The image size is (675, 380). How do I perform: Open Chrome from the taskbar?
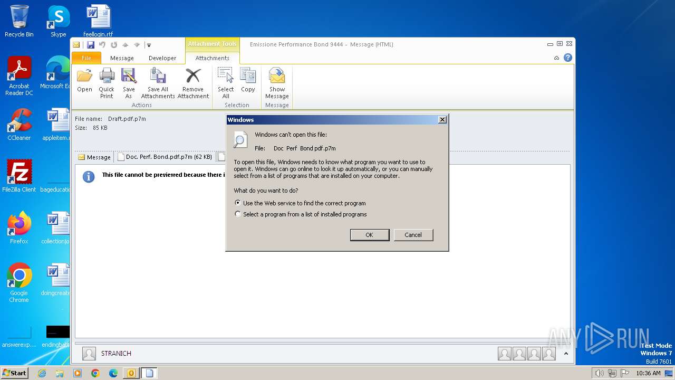point(95,373)
